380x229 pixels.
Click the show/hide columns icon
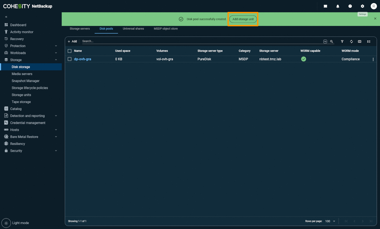360,41
